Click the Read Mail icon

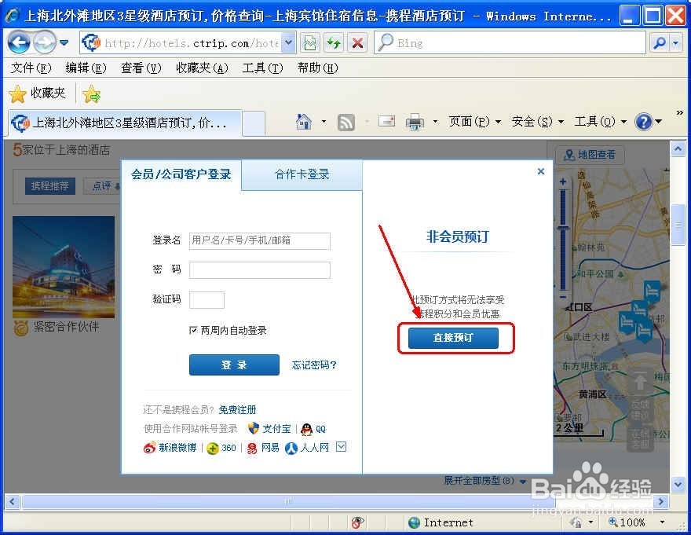[x=386, y=121]
